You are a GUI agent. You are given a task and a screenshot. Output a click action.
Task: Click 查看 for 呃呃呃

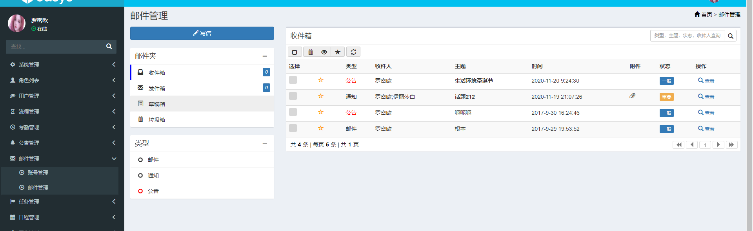click(706, 113)
